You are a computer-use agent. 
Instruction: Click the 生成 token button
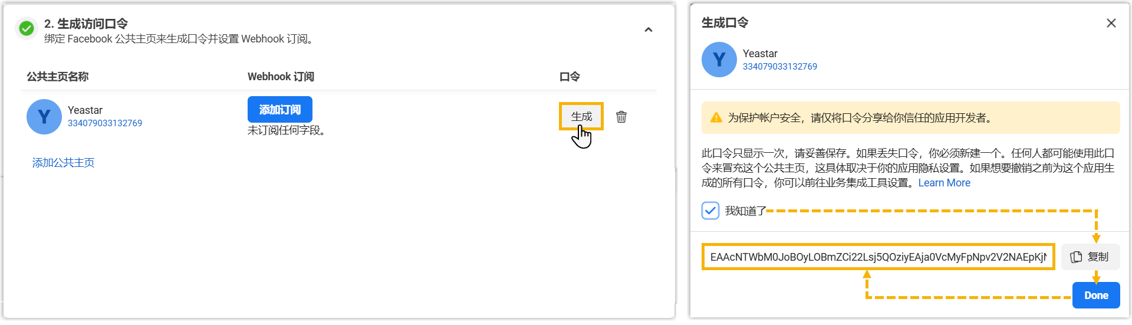pos(581,116)
